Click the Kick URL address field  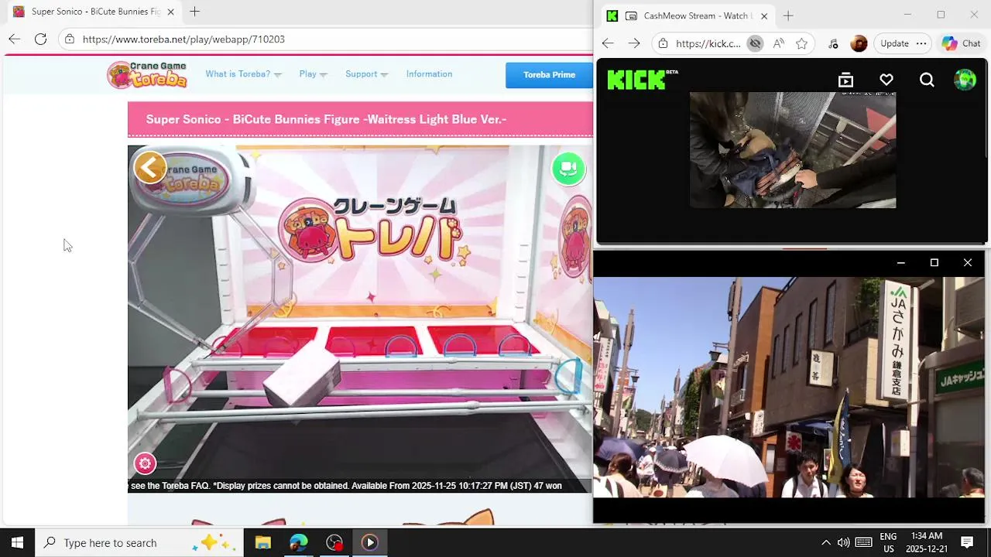point(708,43)
